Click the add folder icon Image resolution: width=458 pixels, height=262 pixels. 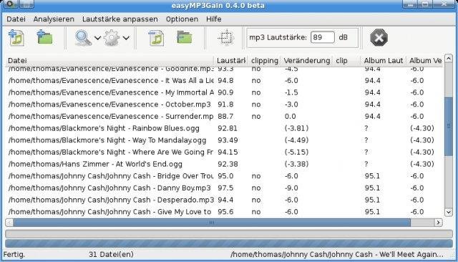click(44, 38)
